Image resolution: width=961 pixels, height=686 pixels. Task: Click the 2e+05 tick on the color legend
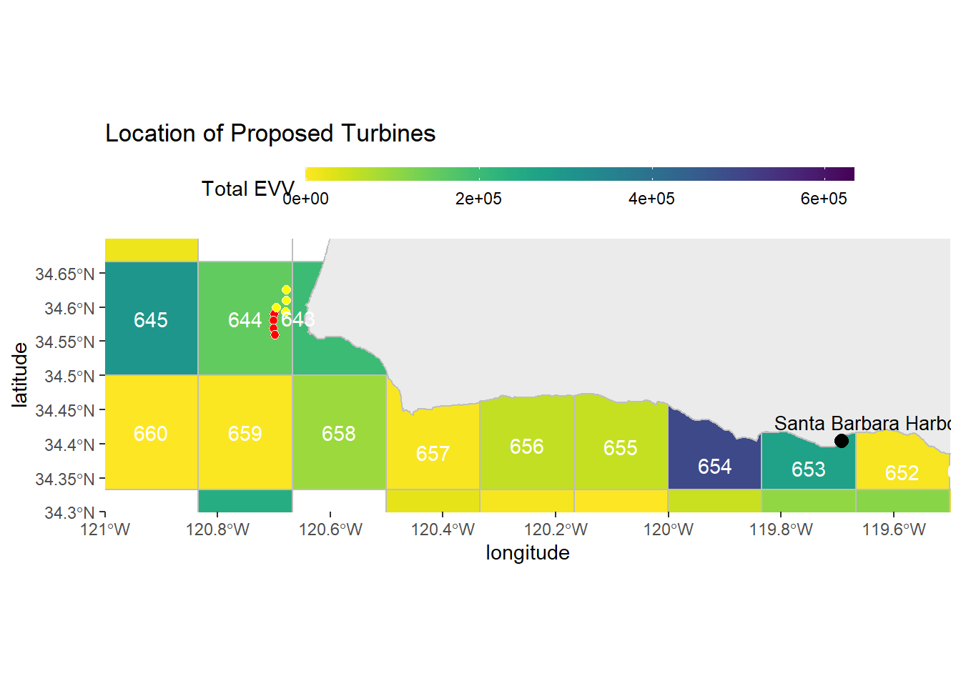coord(478,199)
